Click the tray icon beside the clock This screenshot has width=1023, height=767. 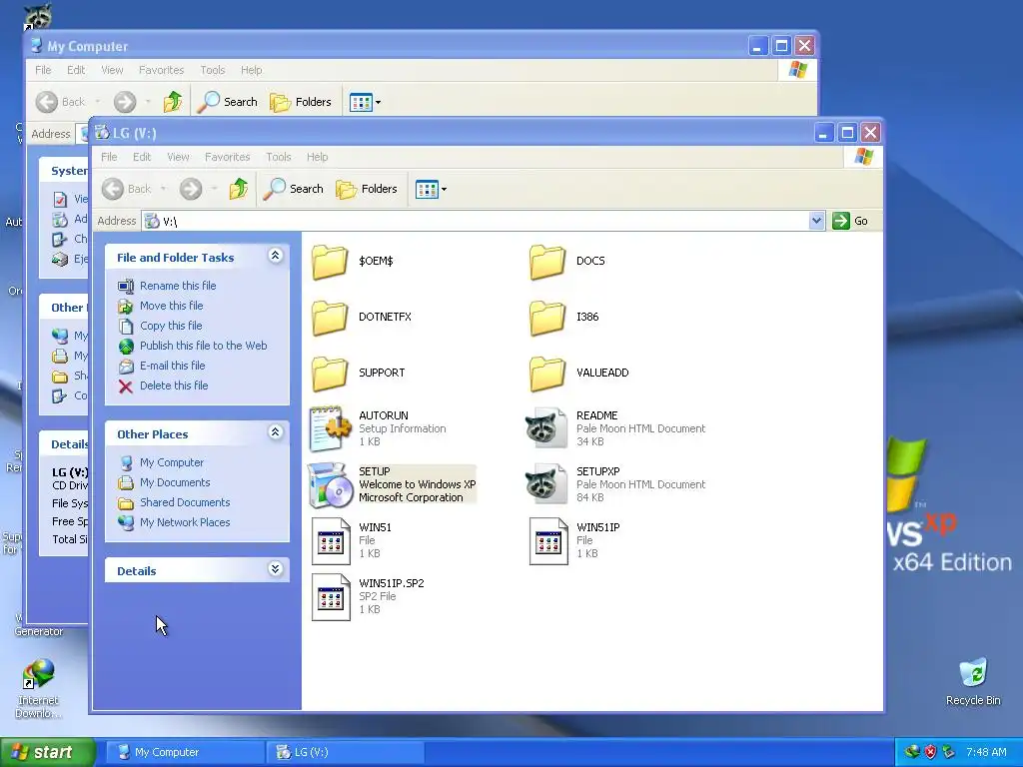[949, 753]
